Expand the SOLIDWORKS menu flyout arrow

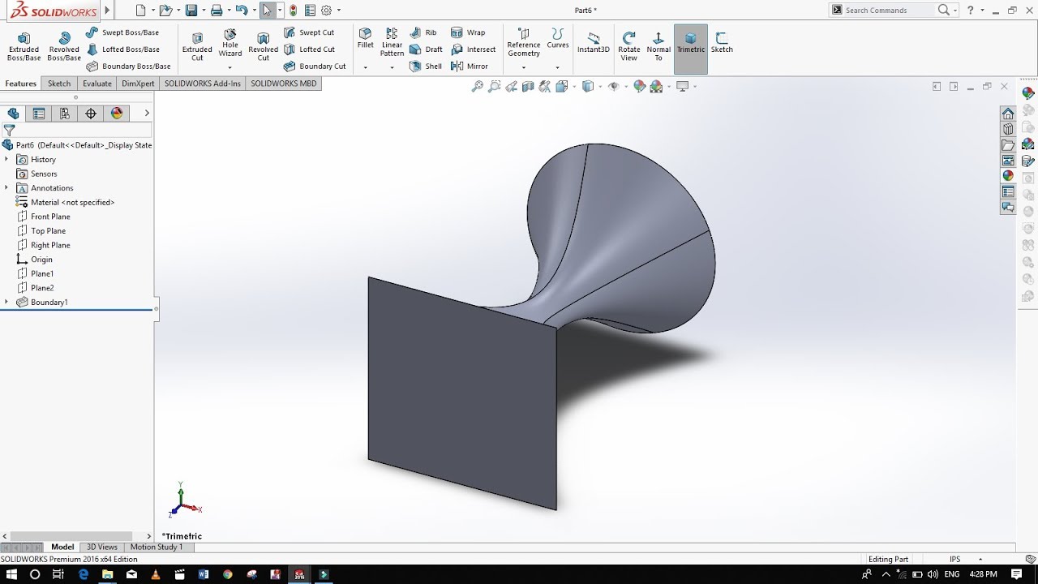pyautogui.click(x=107, y=11)
